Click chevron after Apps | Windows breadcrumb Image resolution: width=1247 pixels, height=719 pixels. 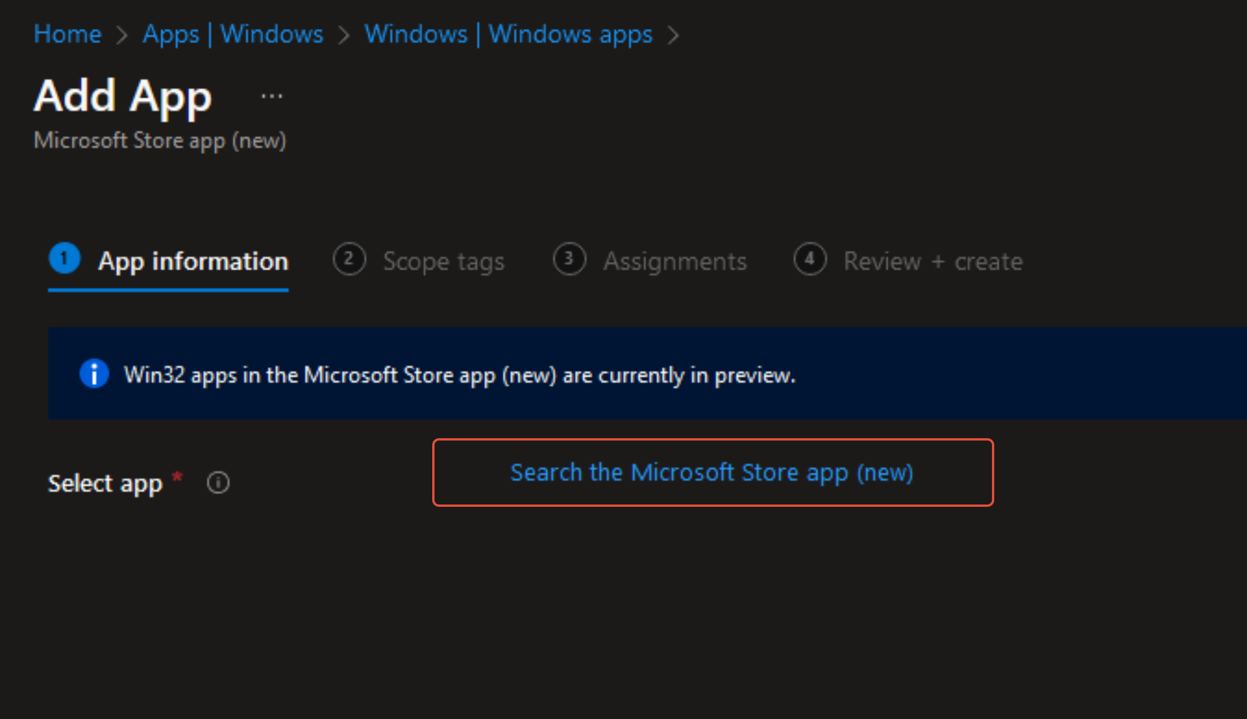coord(344,35)
